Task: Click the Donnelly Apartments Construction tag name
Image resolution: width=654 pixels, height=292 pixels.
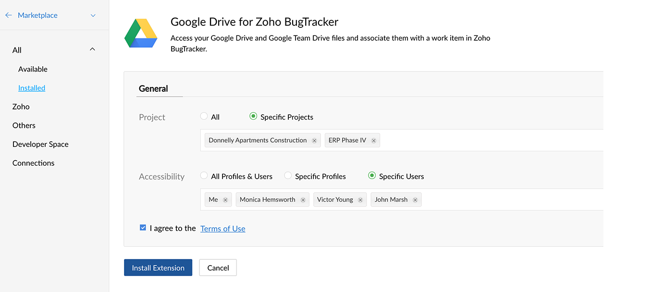Action: (258, 140)
